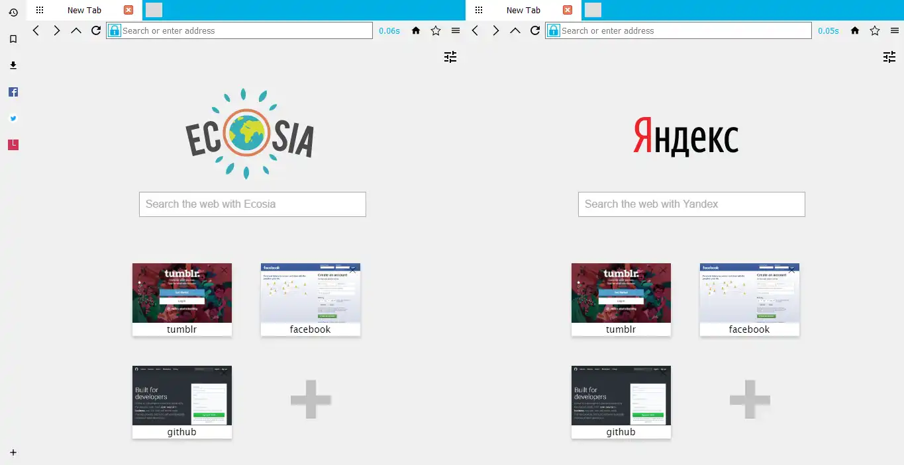Screen dimensions: 904x465
Task: Click the up arrow in the Ecosia window
Action: [76, 30]
